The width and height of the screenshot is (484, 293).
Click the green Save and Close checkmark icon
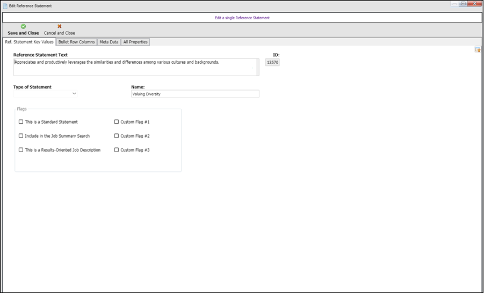(x=23, y=26)
